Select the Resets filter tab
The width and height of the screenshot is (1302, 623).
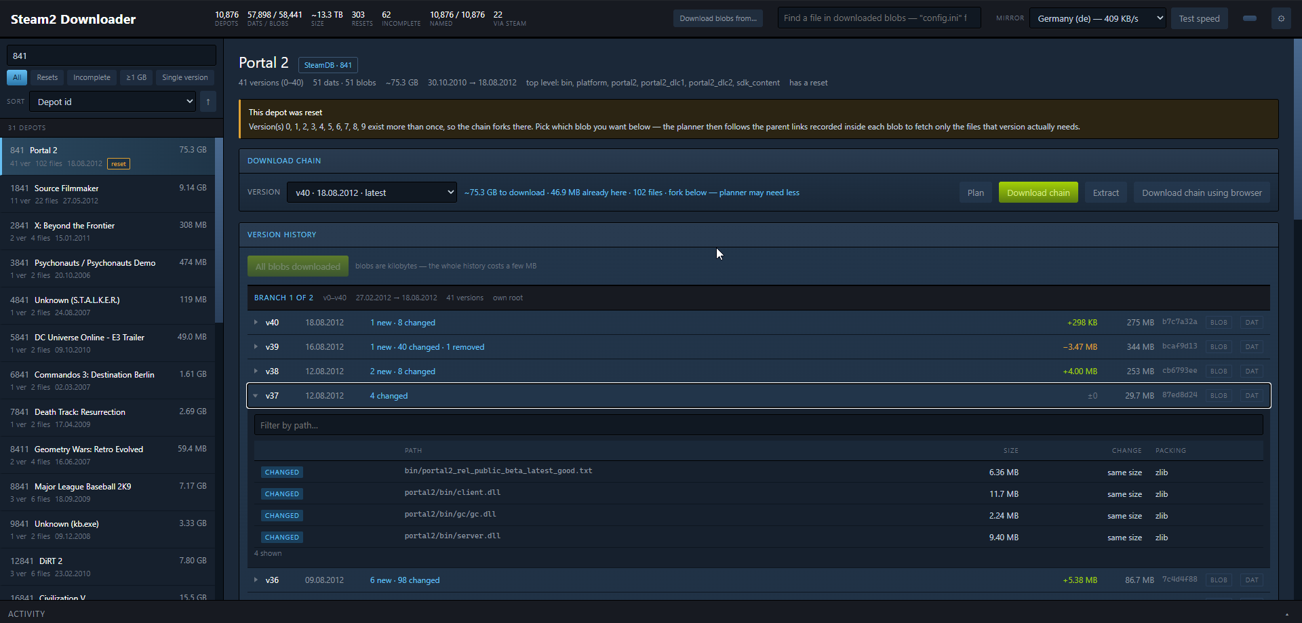coord(47,77)
